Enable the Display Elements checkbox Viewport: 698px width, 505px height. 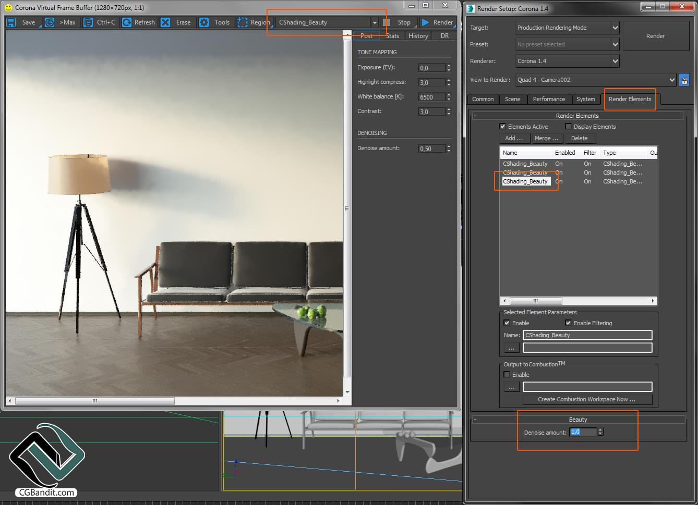coord(568,126)
